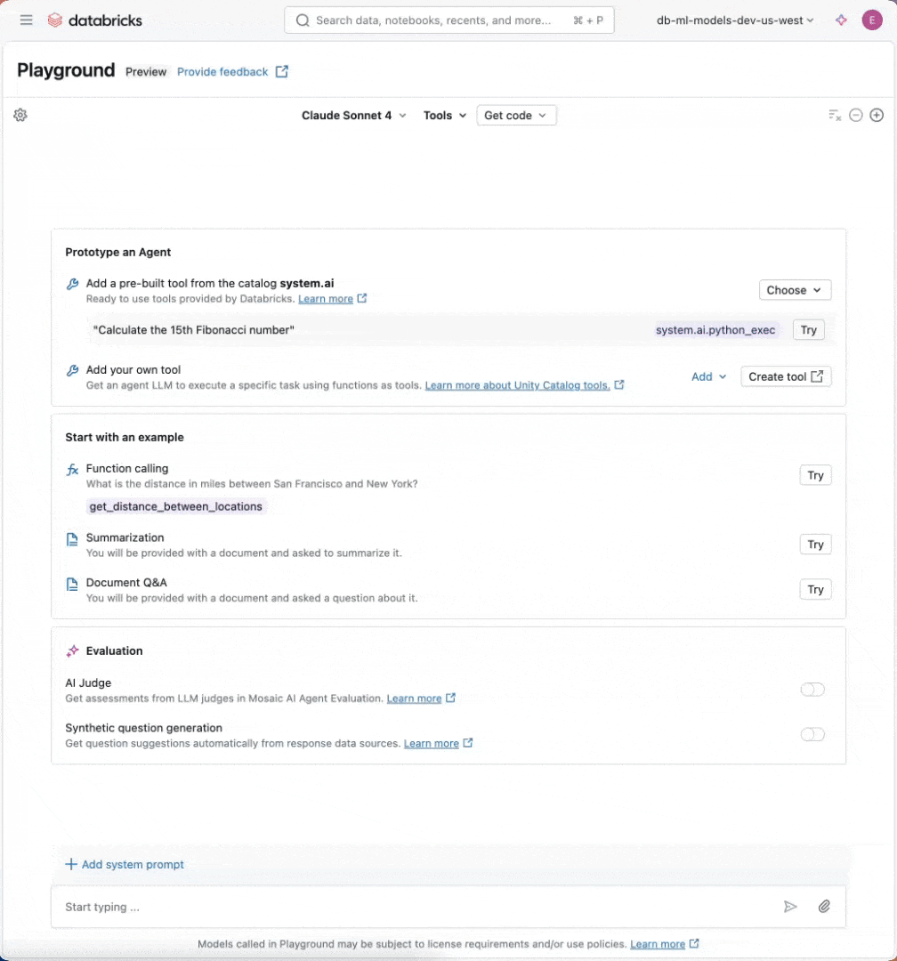Image resolution: width=897 pixels, height=961 pixels.
Task: Send message with the paper plane icon
Action: click(x=790, y=907)
